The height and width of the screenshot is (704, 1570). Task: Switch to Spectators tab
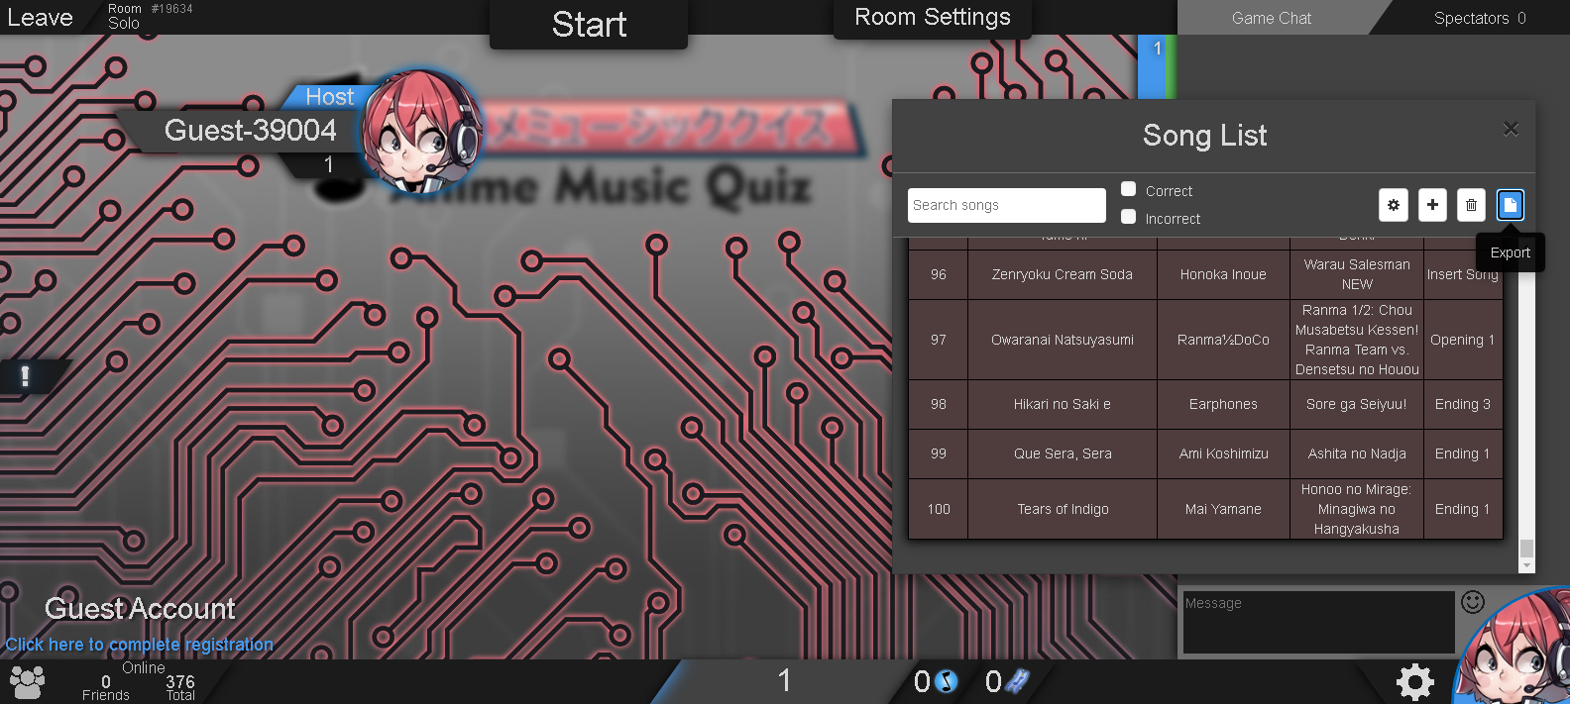pyautogui.click(x=1479, y=18)
